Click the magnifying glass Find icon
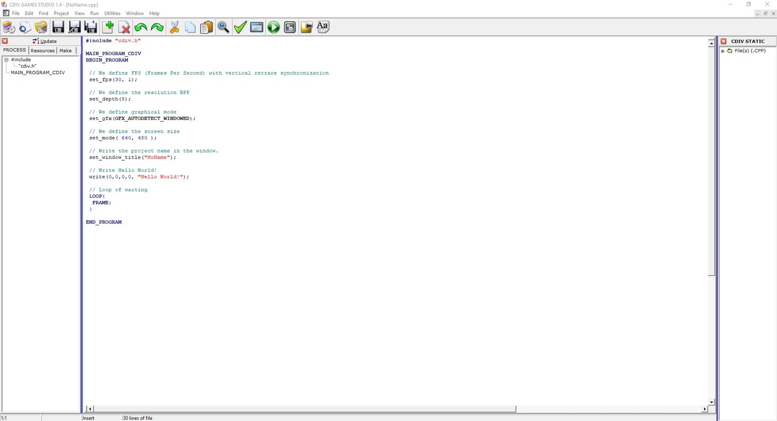The width and height of the screenshot is (777, 421). click(x=224, y=27)
